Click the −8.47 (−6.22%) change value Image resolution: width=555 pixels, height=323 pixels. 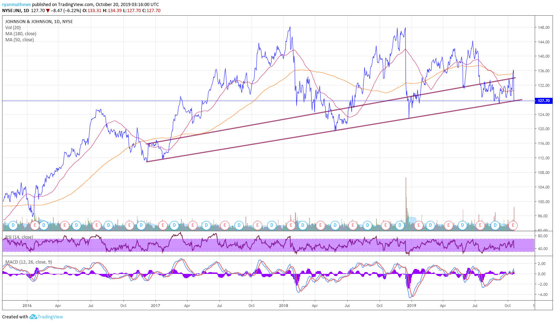66,11
